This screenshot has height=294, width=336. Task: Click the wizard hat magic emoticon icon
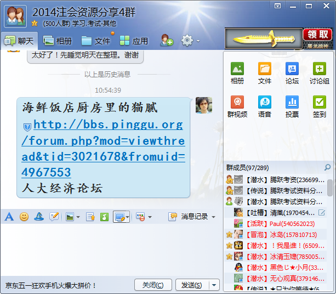tap(39, 217)
